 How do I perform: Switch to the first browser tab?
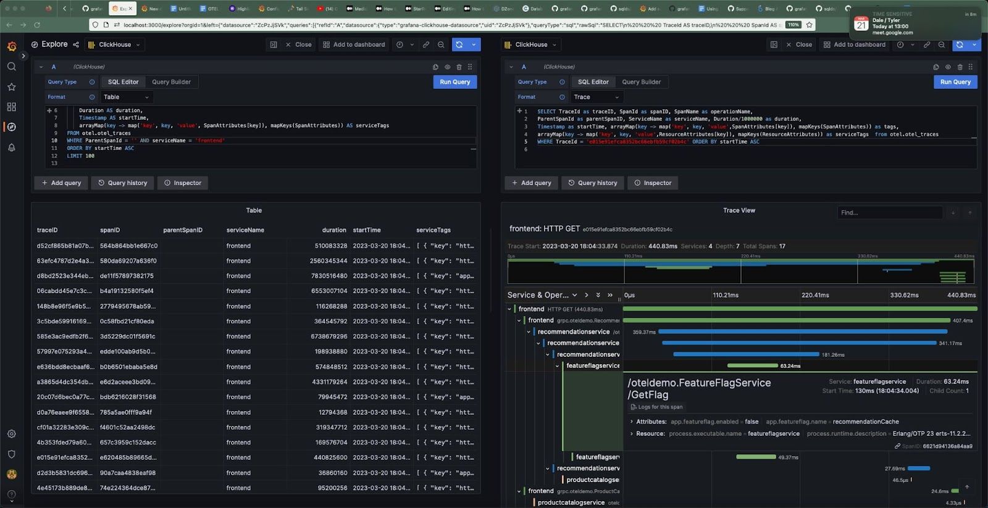tap(91, 9)
